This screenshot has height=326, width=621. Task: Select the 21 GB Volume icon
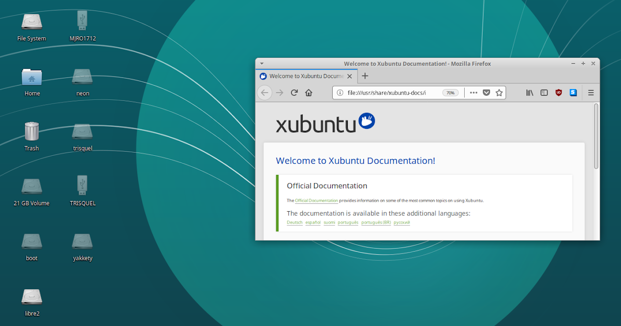32,186
